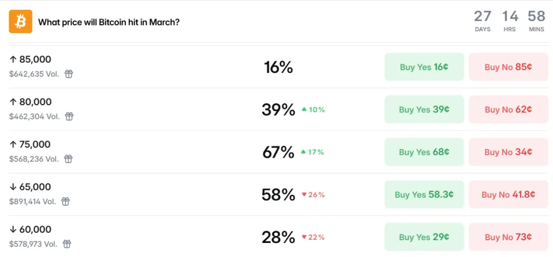Click the orange Bitcoin logo icon

21,22
